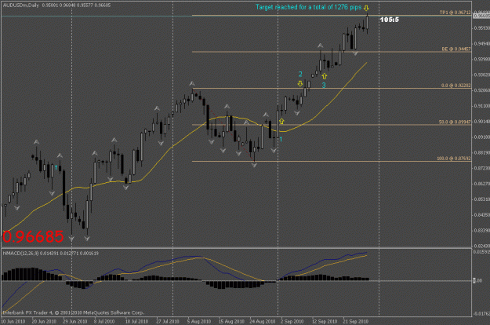Click the yellow down arrow below cyan number 2
This screenshot has height=325, width=490.
(x=300, y=83)
